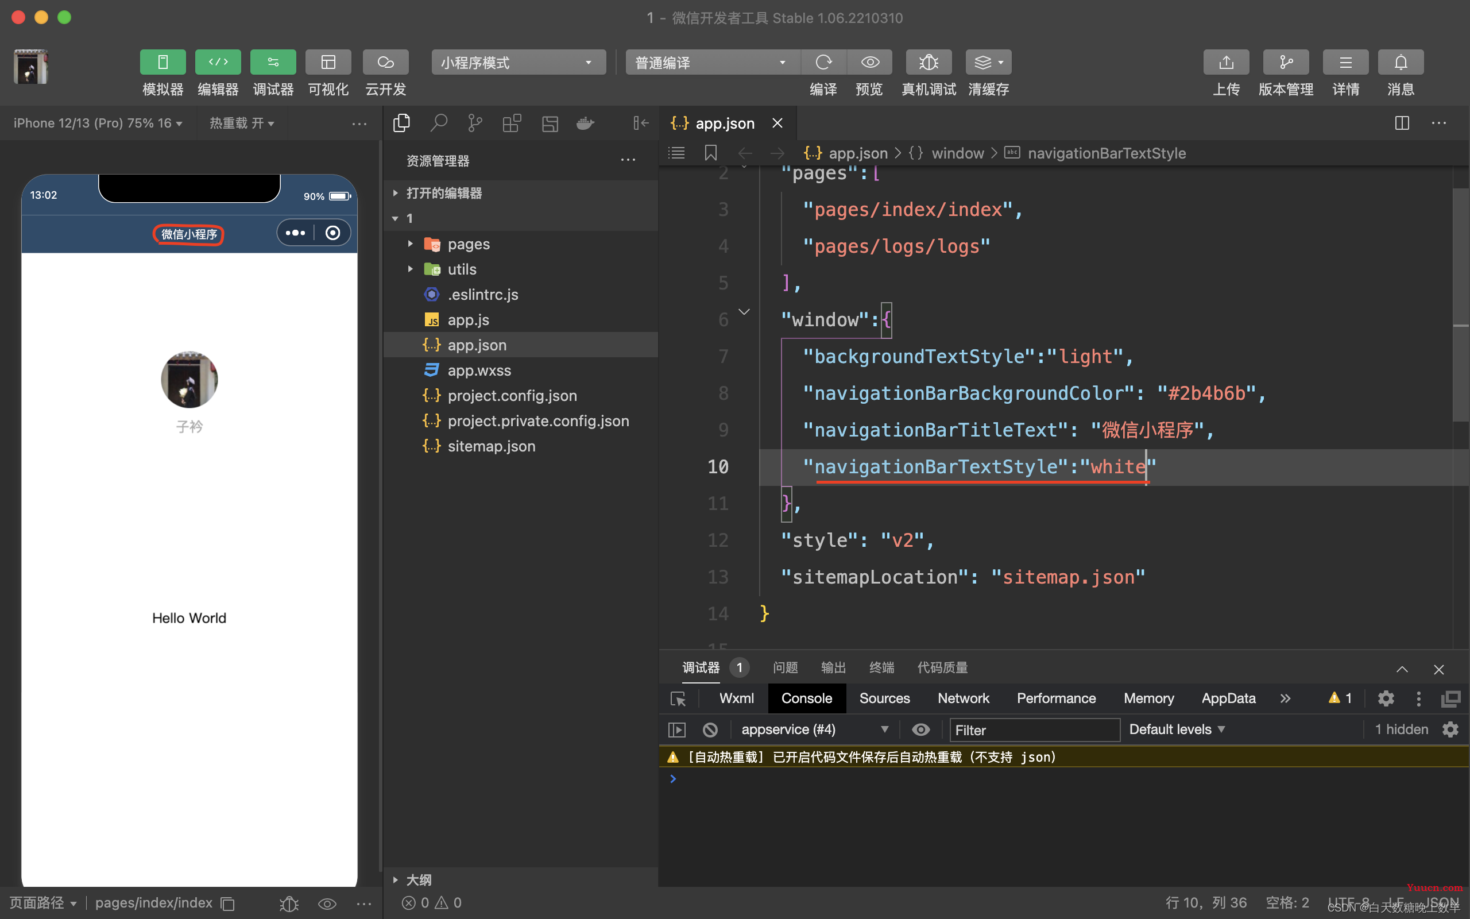Open the appservice (#4) context dropdown

click(x=815, y=729)
